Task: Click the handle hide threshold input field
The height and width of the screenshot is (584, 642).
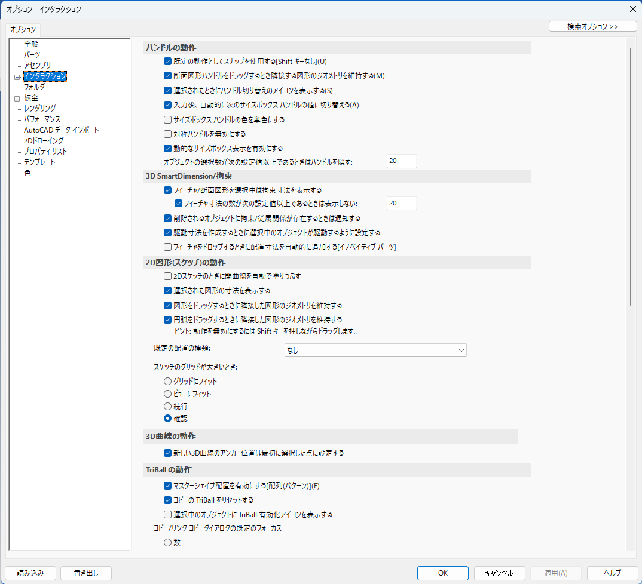Action: click(402, 161)
